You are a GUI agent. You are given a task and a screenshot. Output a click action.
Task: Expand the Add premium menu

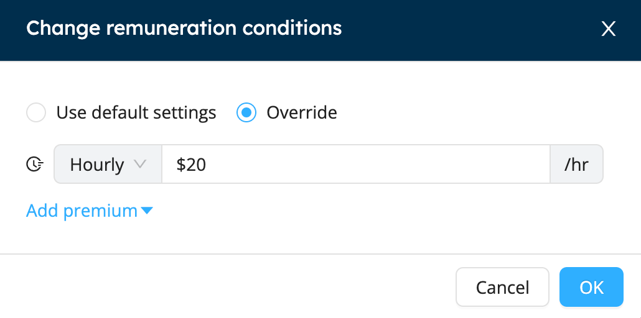click(x=89, y=211)
